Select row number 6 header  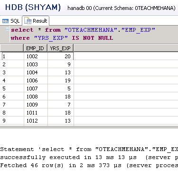coord(12,97)
